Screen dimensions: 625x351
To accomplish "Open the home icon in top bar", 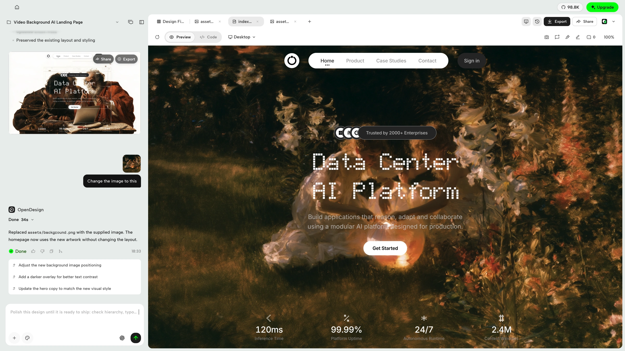I will point(17,7).
